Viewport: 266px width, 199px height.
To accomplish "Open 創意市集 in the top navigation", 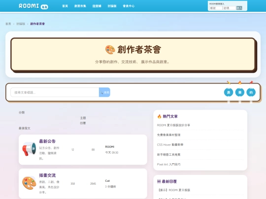I will tap(80, 6).
